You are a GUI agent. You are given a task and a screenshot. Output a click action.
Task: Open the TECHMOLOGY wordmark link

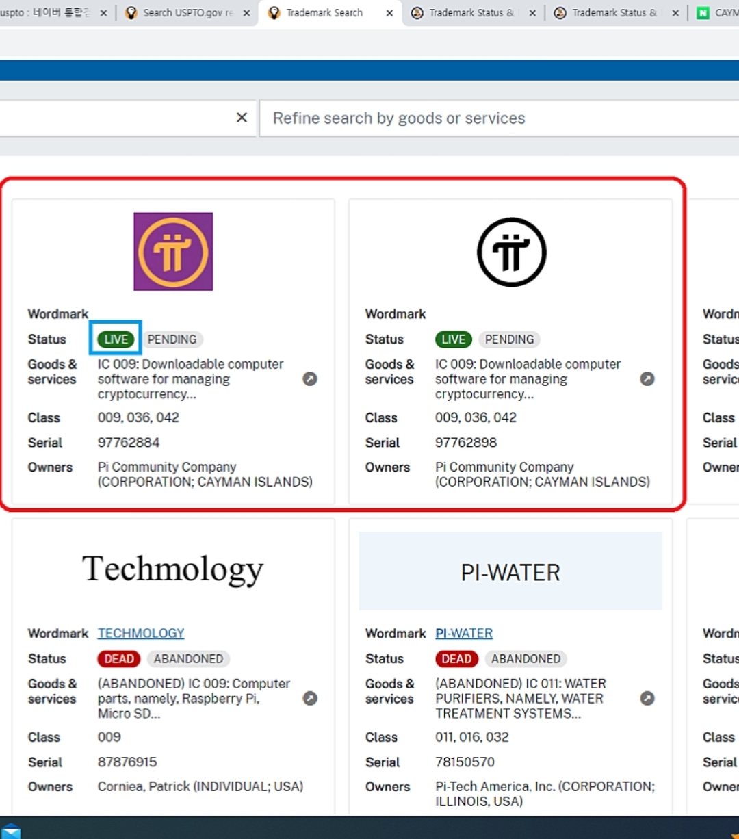click(x=141, y=634)
